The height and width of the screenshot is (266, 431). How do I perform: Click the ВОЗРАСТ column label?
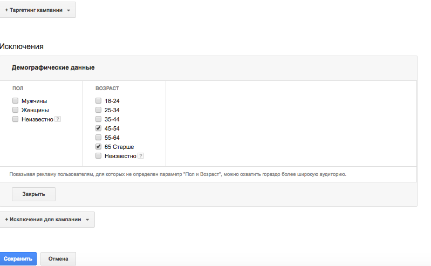pos(107,88)
